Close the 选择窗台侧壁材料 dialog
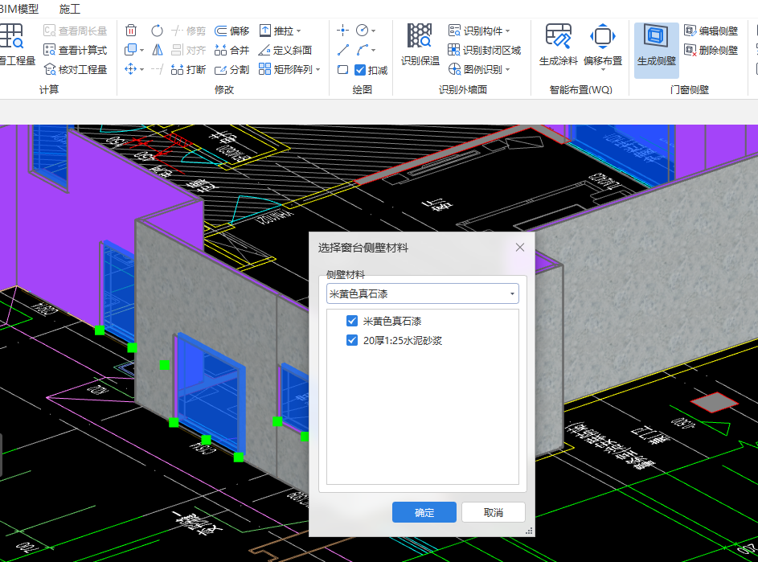This screenshot has height=562, width=758. pos(519,248)
